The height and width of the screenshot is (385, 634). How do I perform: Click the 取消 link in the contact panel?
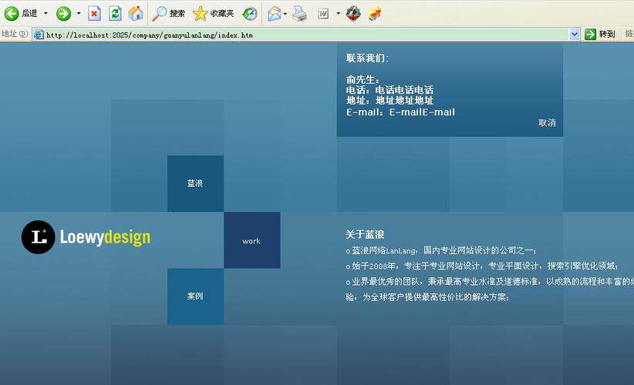[x=547, y=122]
